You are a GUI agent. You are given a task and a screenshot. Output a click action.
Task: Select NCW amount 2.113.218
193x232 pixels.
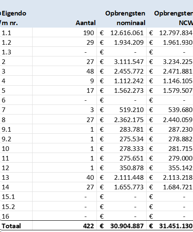click(x=178, y=178)
